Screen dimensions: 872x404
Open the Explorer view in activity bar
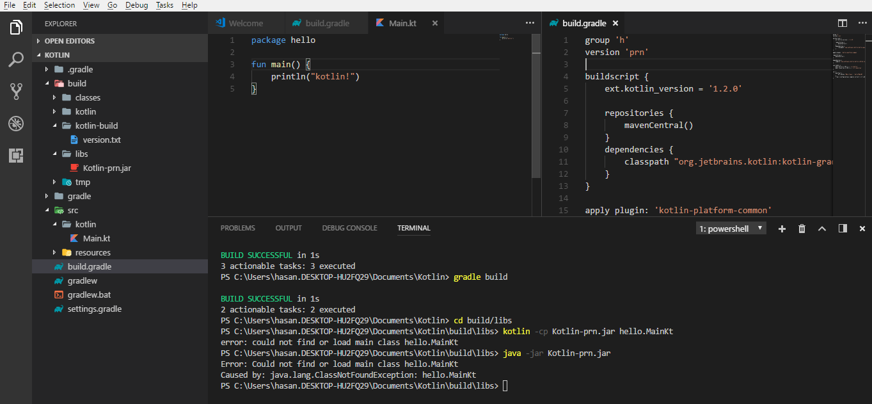(16, 28)
